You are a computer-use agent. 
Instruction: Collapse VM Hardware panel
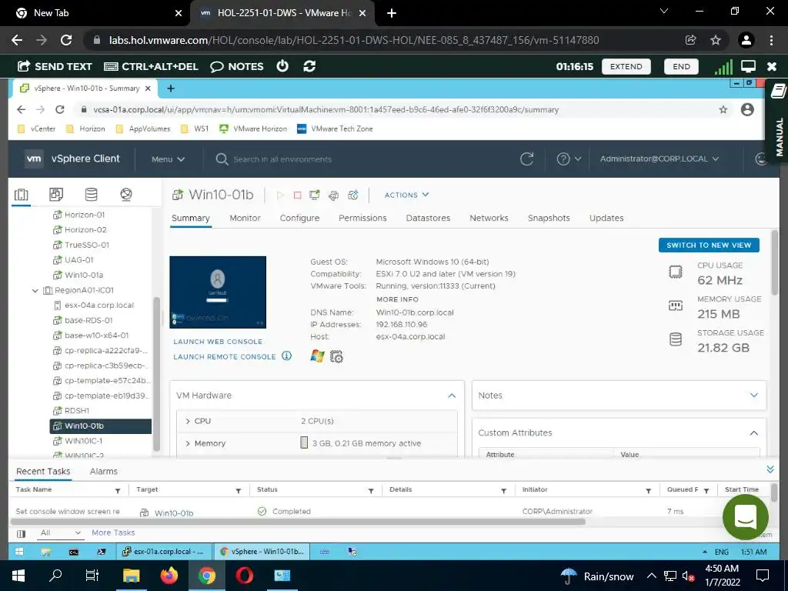pyautogui.click(x=452, y=396)
